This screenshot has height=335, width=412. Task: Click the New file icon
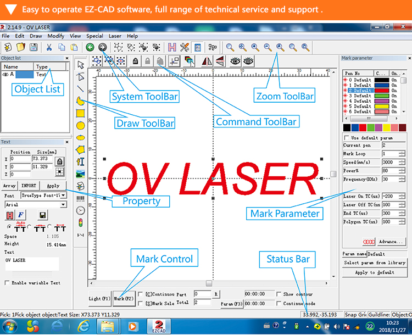coord(8,48)
